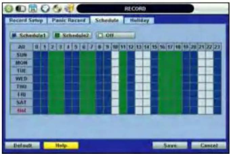Screen dimensions: 230x154
Task: Select the Schedule tab
Action: (x=107, y=20)
